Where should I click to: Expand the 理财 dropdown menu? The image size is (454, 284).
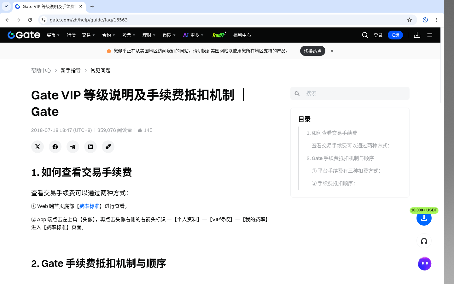(x=149, y=35)
